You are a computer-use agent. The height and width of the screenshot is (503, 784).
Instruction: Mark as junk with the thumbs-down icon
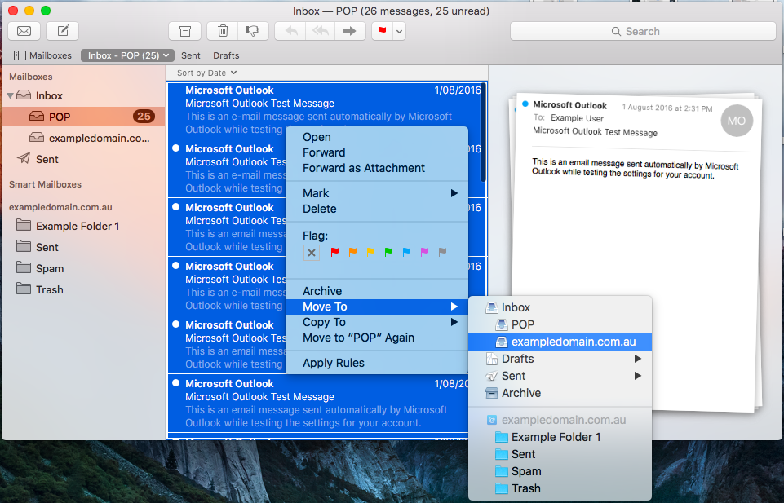click(x=253, y=31)
